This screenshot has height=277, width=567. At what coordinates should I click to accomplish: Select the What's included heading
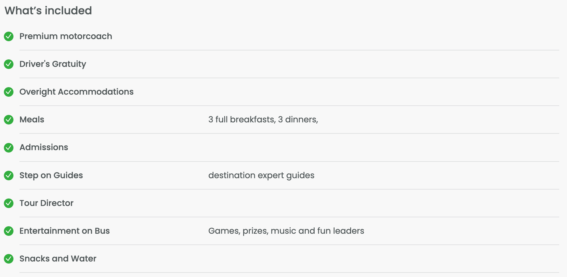pos(48,11)
